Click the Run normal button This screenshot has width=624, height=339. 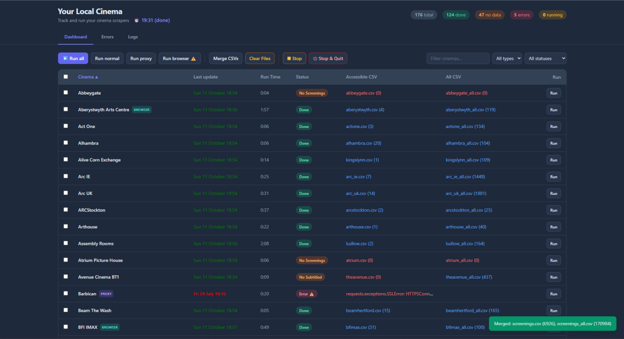pos(107,58)
